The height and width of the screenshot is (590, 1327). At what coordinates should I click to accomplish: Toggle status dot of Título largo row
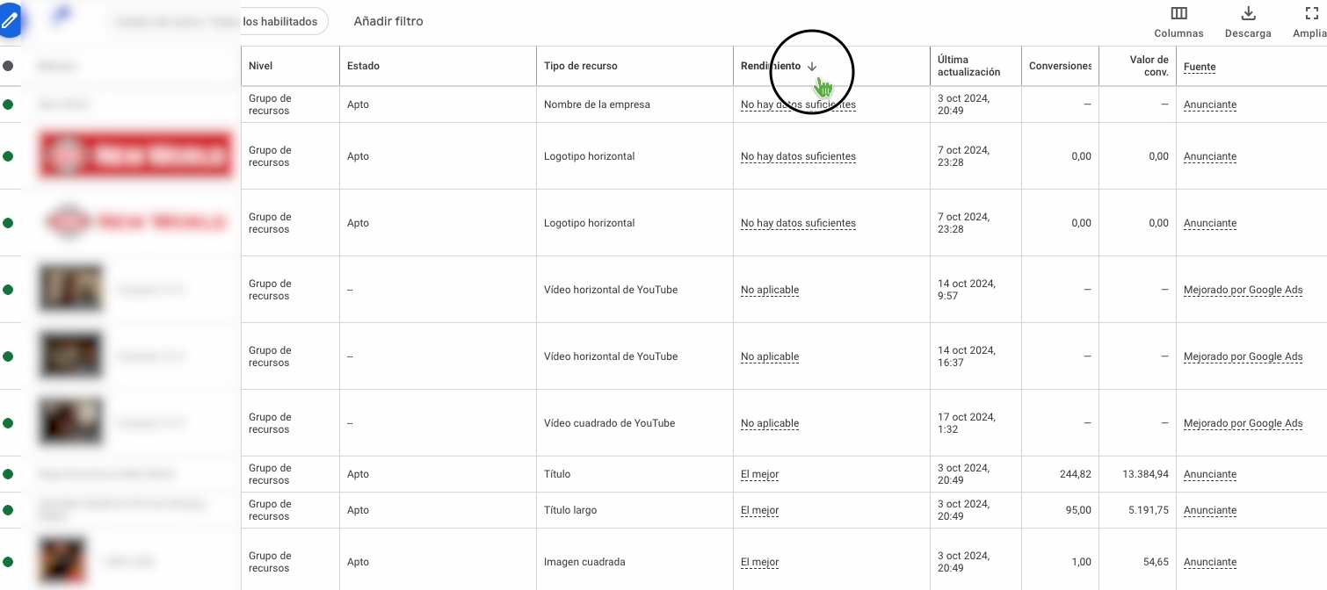point(8,510)
